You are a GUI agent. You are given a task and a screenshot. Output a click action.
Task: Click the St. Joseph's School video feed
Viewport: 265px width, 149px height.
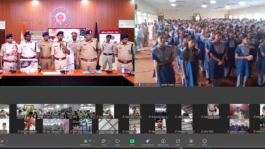pyautogui.click(x=200, y=43)
